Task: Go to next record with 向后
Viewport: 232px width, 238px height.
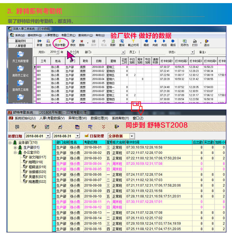Action: [x=164, y=43]
